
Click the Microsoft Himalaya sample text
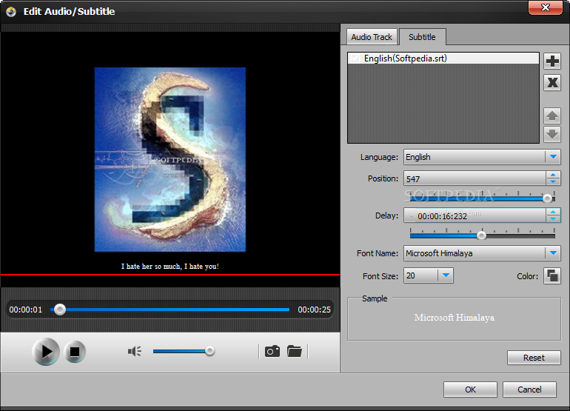(455, 318)
